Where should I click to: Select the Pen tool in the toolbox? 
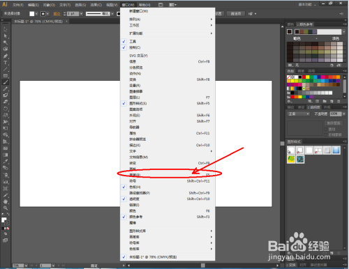[6, 56]
